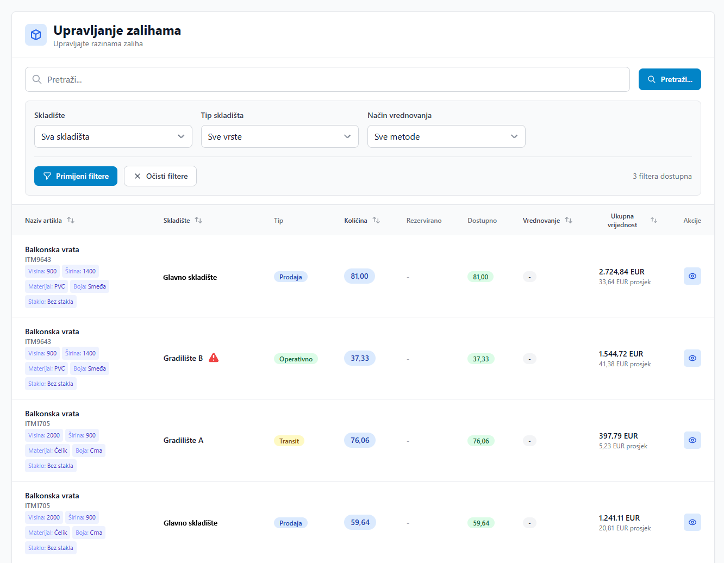724x563 pixels.
Task: View details of Gradilište B row
Action: click(692, 358)
